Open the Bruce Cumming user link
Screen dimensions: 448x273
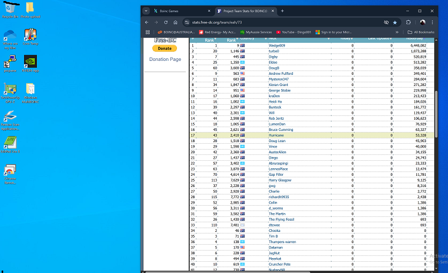(281, 130)
